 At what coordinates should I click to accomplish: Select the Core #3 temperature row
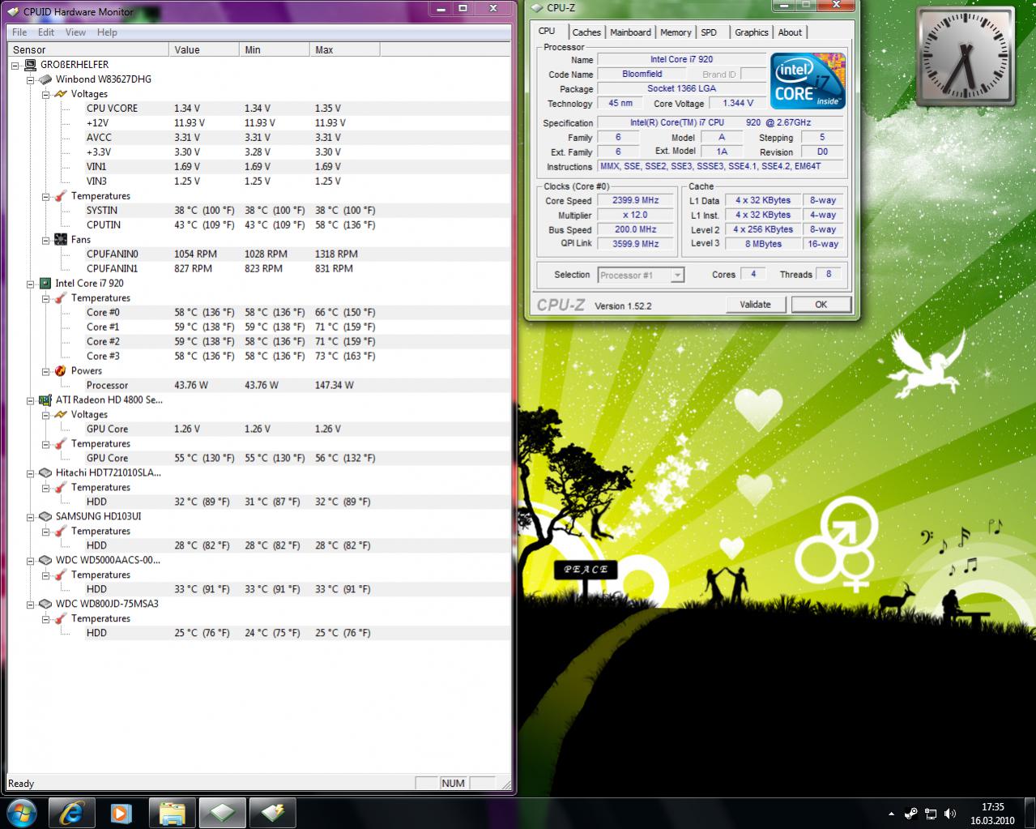click(298, 357)
